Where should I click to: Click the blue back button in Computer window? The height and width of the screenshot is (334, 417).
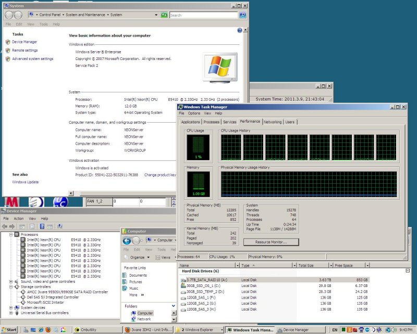pos(127,241)
